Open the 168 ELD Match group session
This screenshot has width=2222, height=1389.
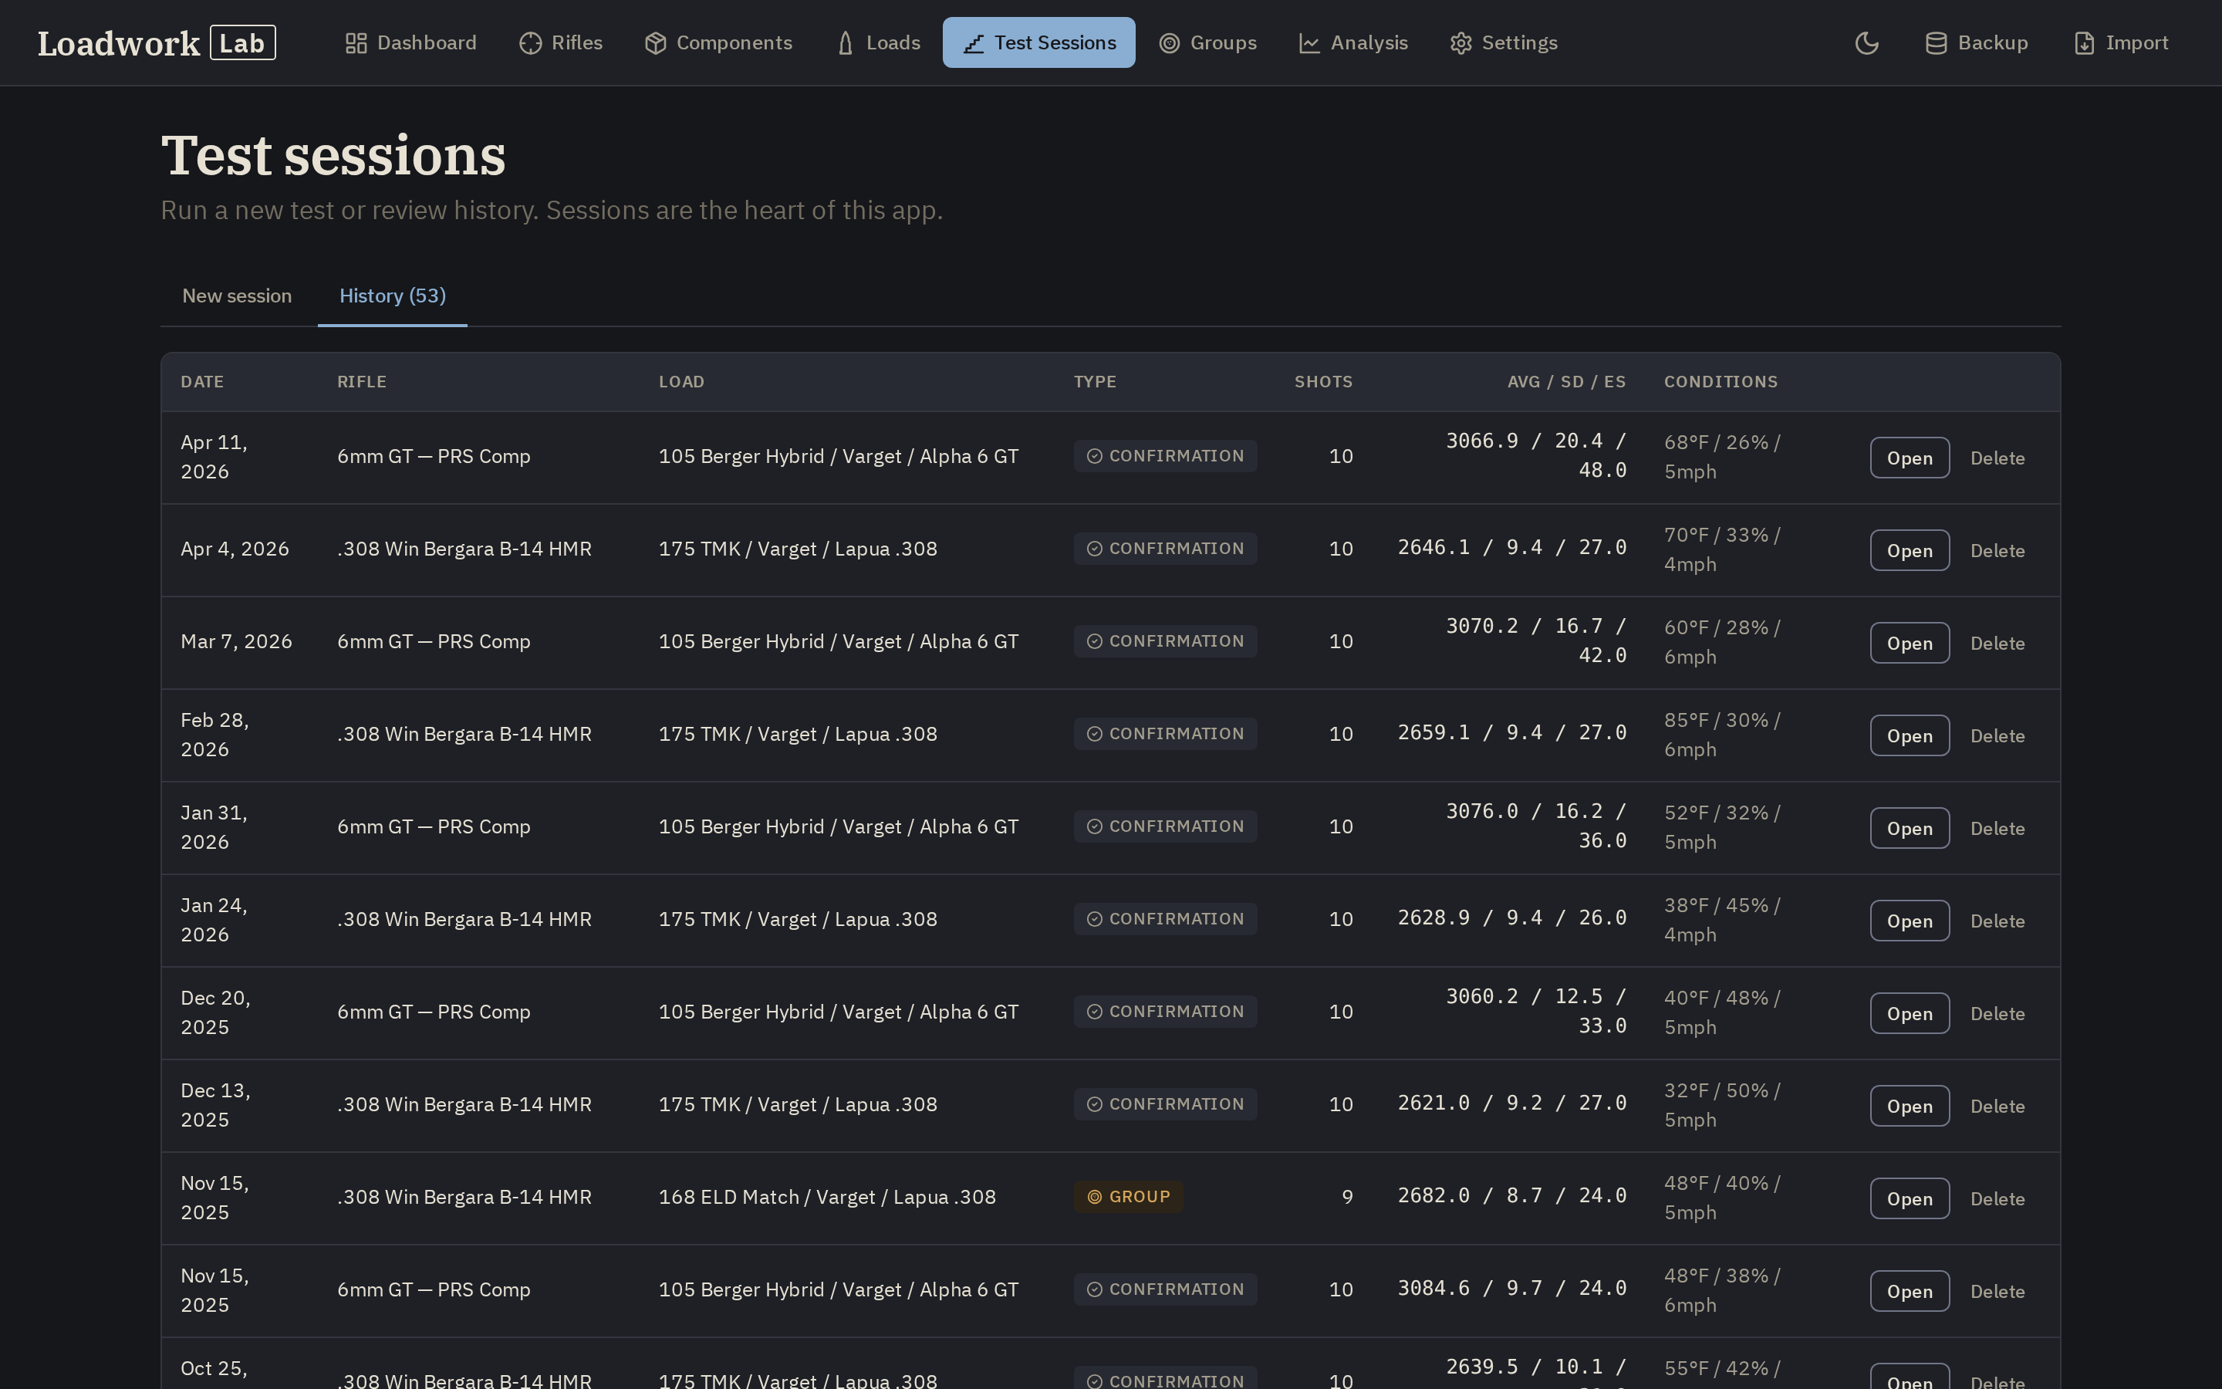(1909, 1199)
